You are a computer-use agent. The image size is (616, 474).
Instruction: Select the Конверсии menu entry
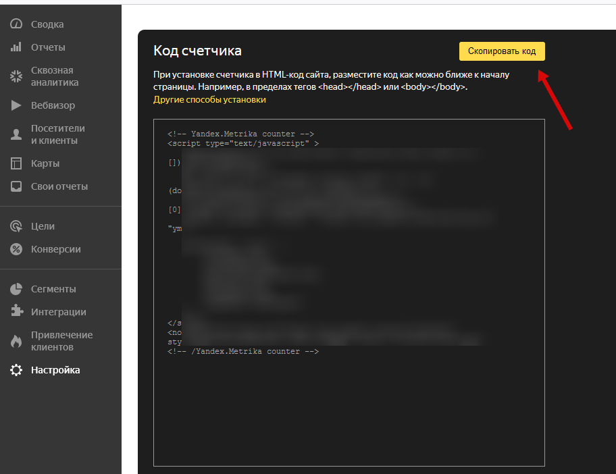(x=55, y=249)
